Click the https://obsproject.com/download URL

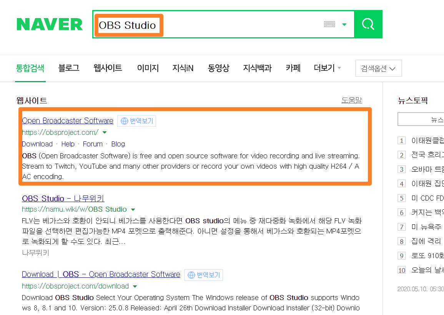[x=75, y=286]
